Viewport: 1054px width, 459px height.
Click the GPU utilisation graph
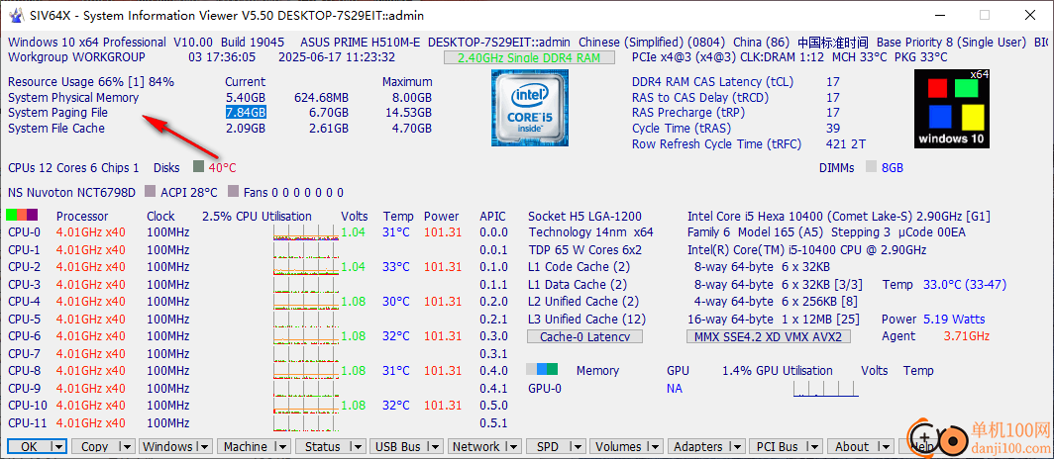[x=826, y=389]
